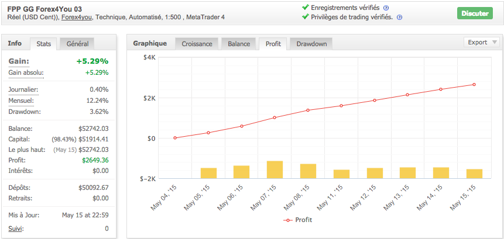Viewport: 504px width, 239px height.
Task: Click help icon next to Enregistrements vérifiés
Action: coord(386,8)
